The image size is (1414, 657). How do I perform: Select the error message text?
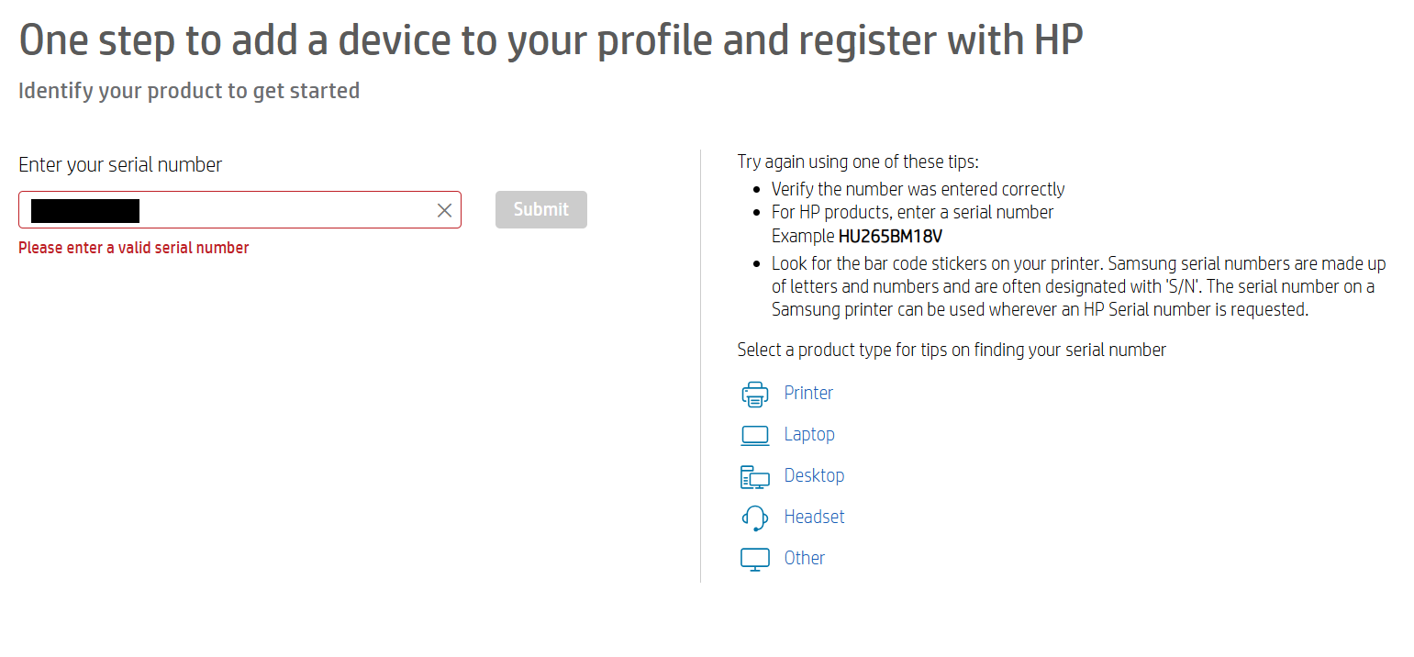point(134,247)
